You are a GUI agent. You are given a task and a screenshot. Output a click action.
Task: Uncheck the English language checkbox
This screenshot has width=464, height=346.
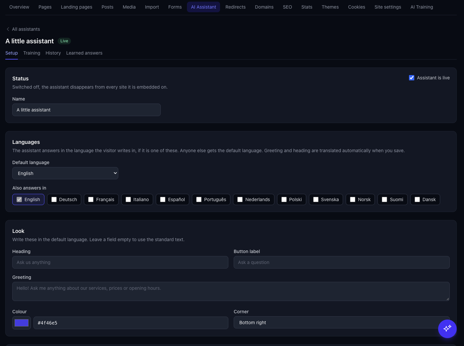click(x=19, y=199)
